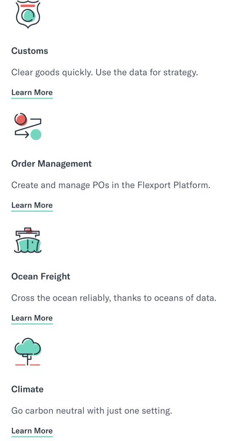Click the green tree crown of Climate icon

point(28,347)
